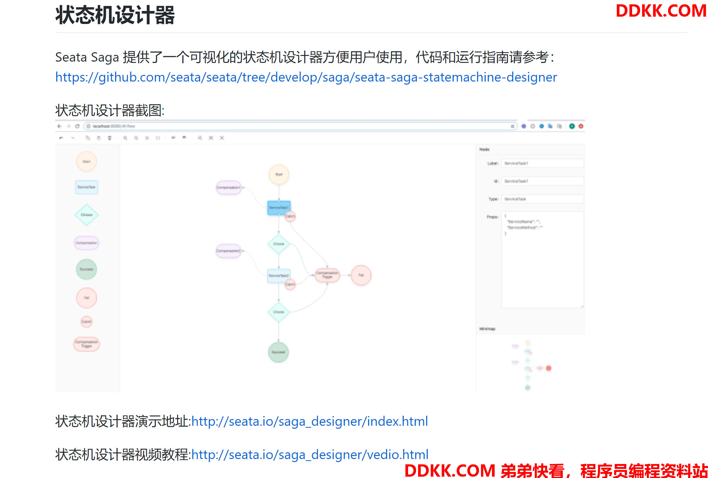Viewport: 708px width, 478px height.
Task: Click the zoom-in magnifier icon in the designer toolbar
Action: click(x=125, y=138)
